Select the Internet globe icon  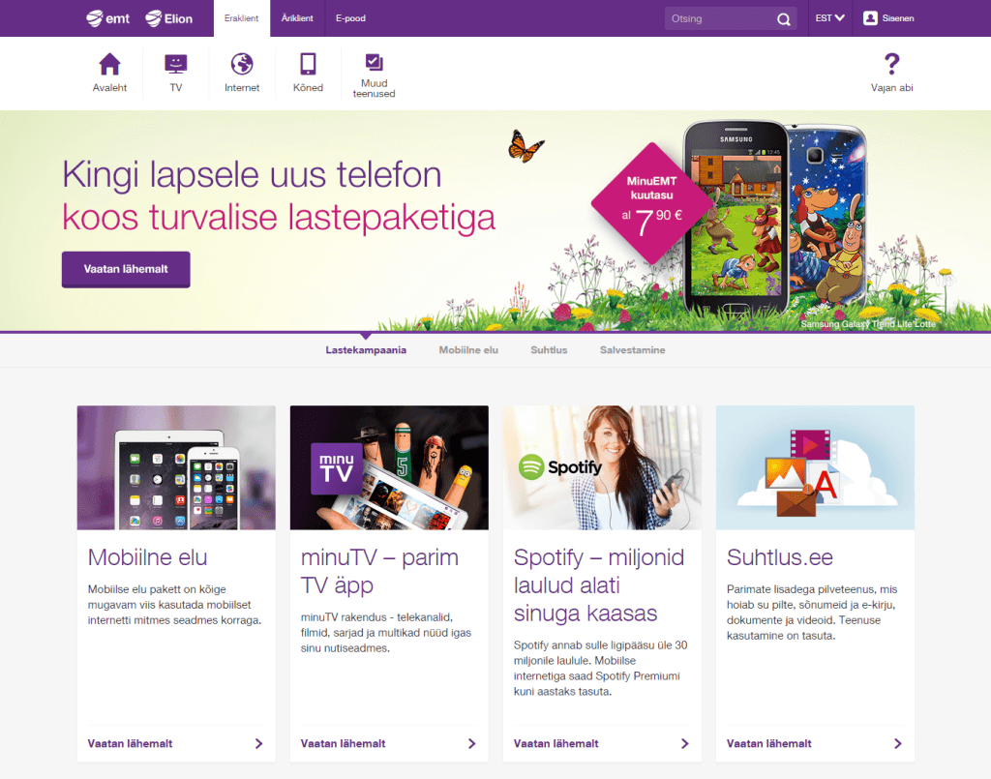pos(242,64)
